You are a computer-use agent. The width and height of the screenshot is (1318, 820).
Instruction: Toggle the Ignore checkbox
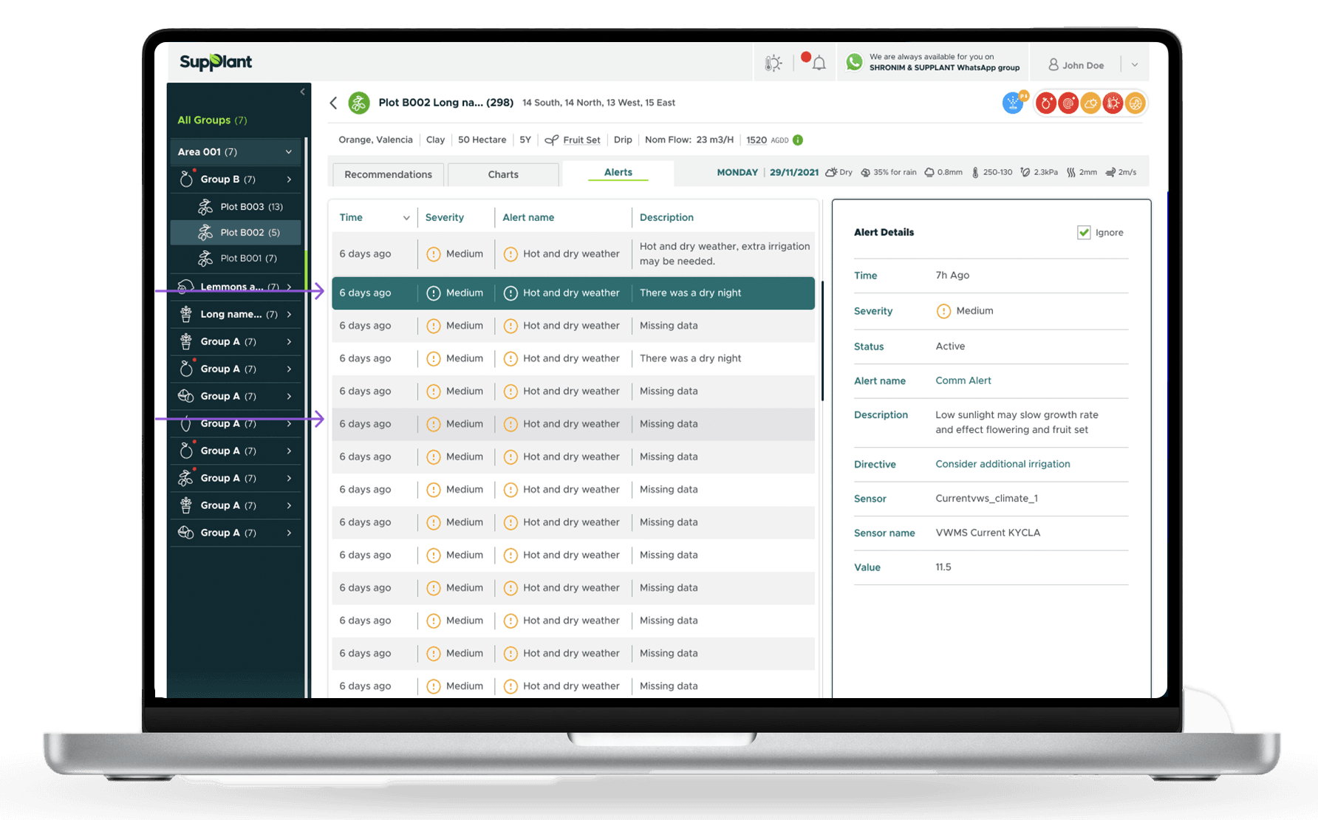pyautogui.click(x=1084, y=233)
